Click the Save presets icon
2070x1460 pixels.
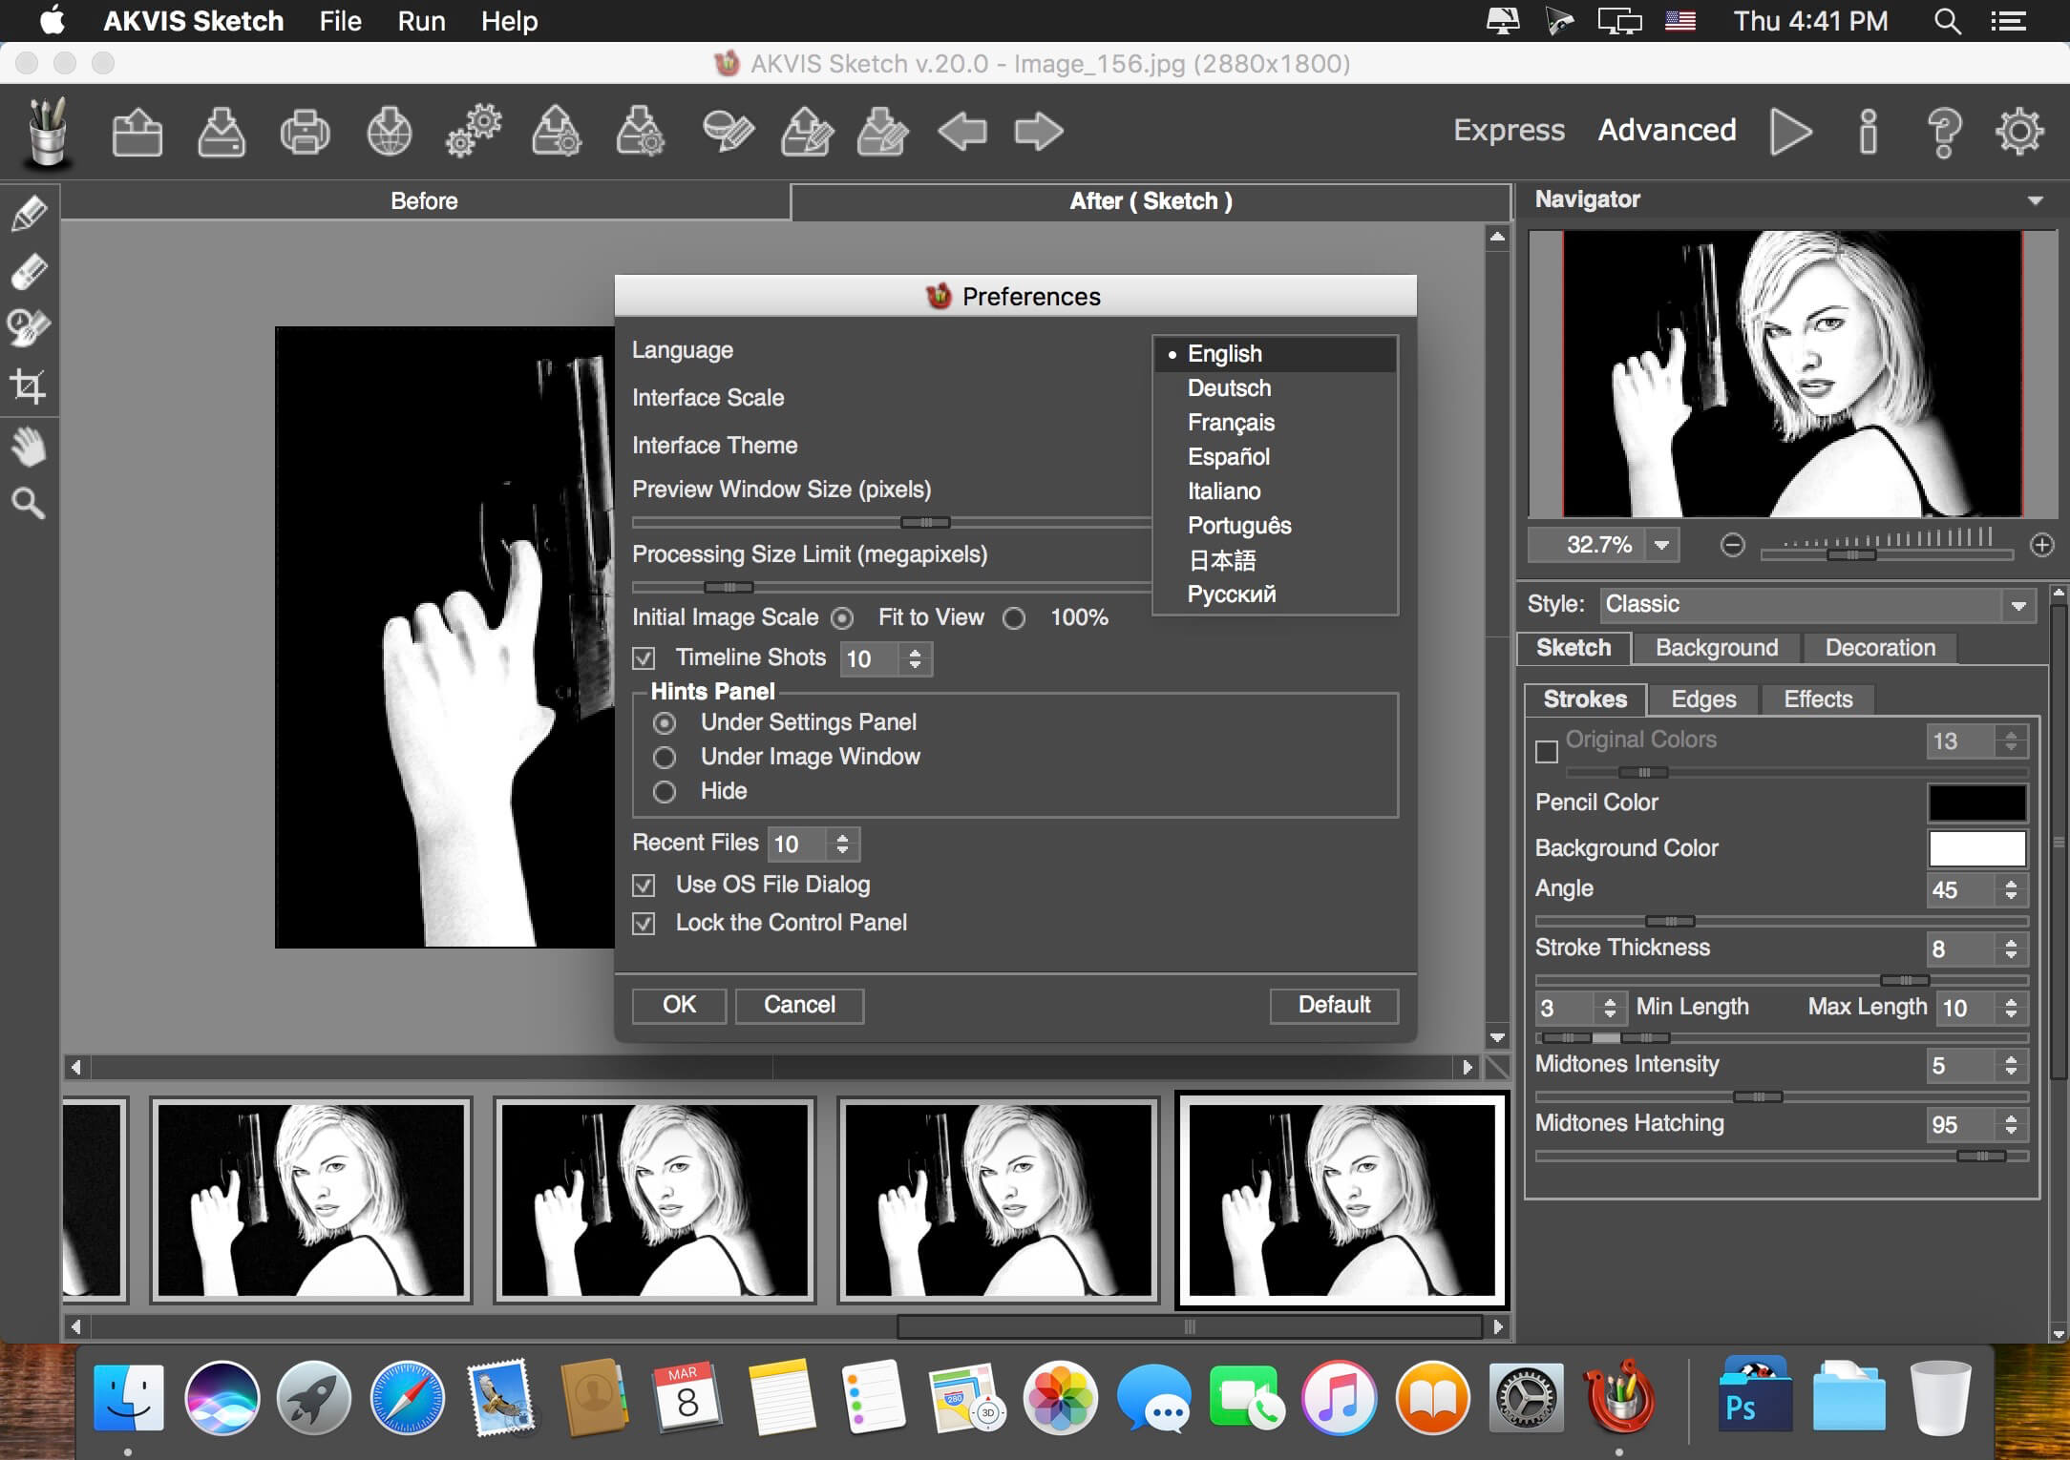[641, 132]
